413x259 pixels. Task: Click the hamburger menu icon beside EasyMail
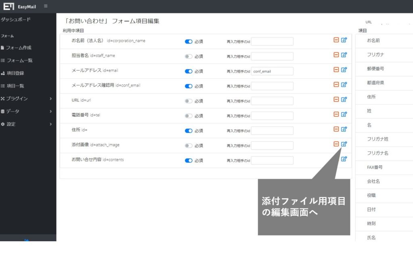46,6
